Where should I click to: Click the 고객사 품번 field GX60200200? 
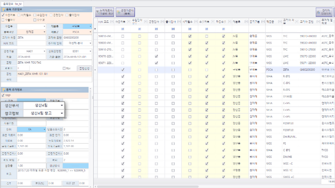click(77, 37)
